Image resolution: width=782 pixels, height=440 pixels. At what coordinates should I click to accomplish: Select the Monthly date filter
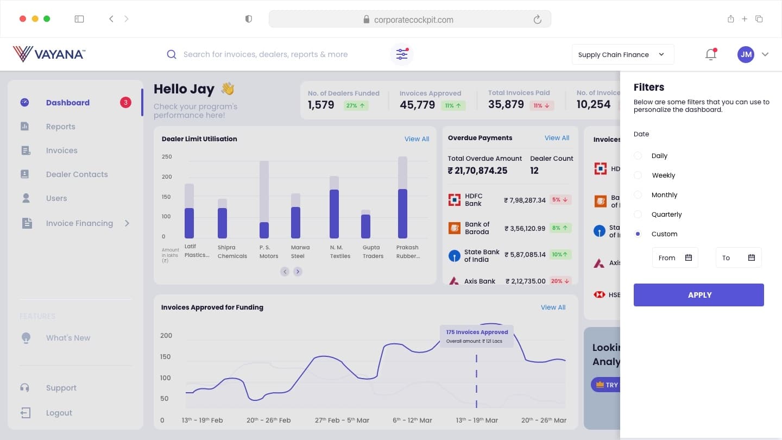point(638,195)
